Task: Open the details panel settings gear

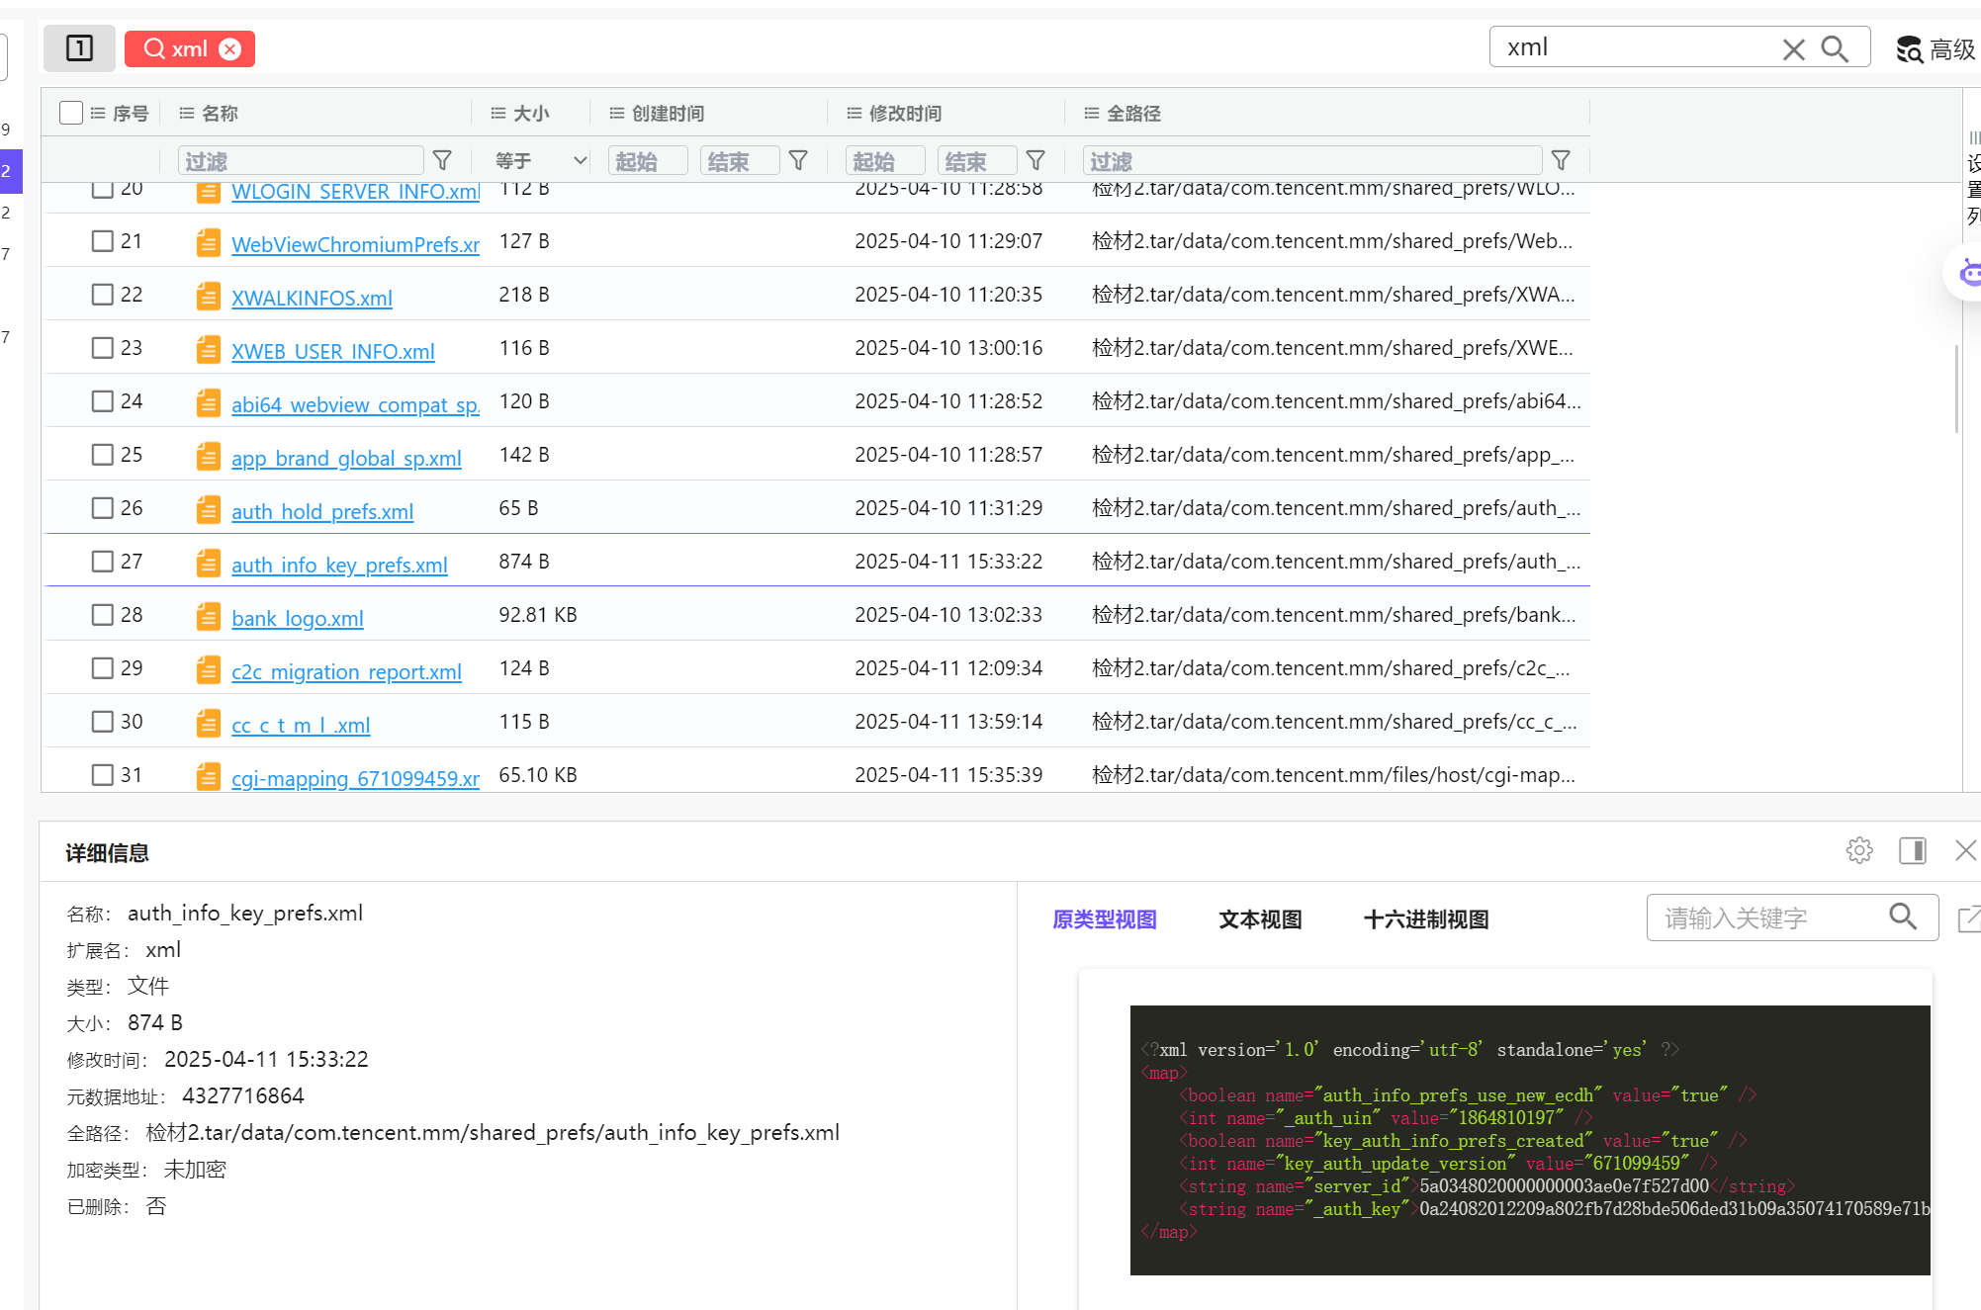Action: pos(1859,850)
